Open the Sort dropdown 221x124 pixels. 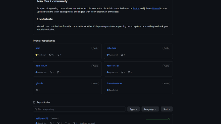(x=167, y=109)
